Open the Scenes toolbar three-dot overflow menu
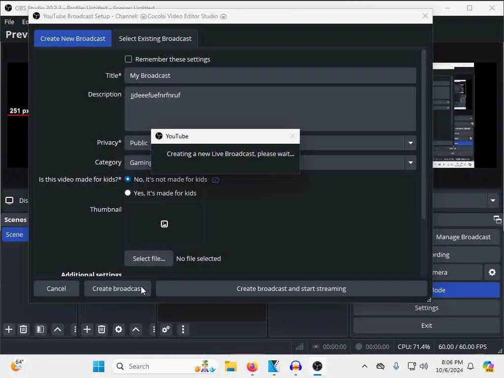 (75, 329)
